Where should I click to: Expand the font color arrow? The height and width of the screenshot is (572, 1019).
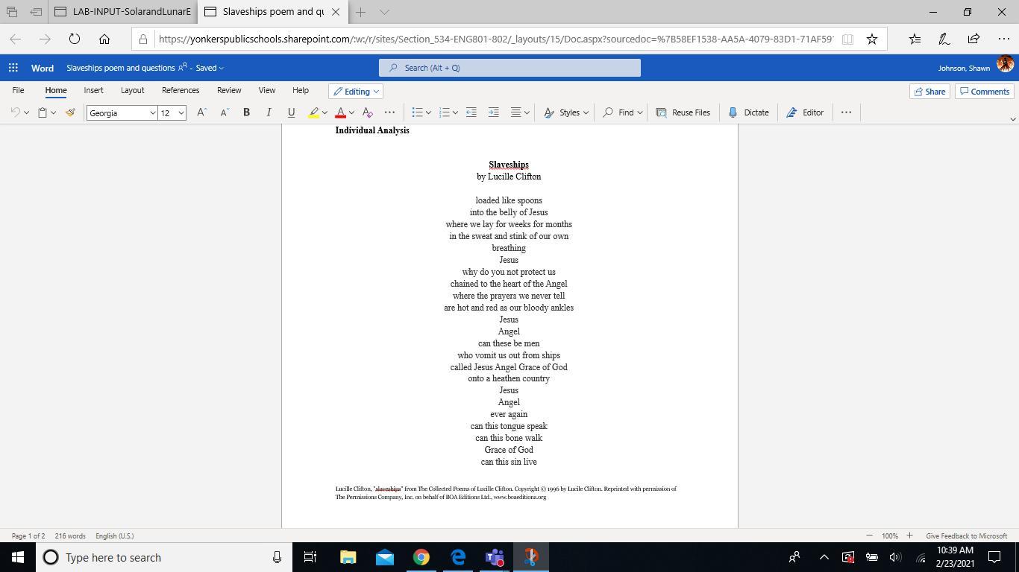(351, 112)
